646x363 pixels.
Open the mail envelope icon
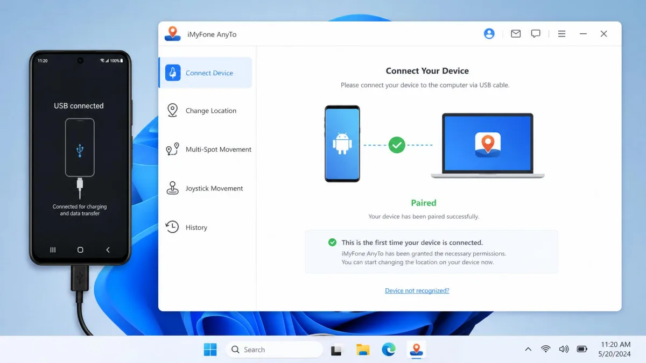pos(516,34)
